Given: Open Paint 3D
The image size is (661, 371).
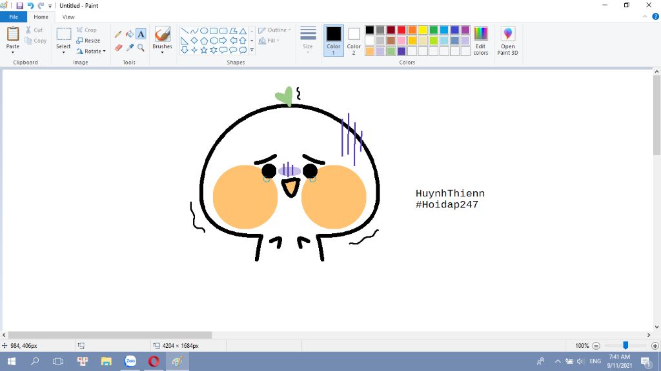Looking at the screenshot, I should [x=507, y=40].
